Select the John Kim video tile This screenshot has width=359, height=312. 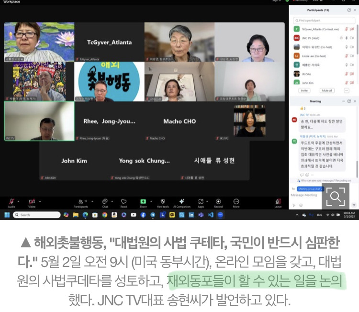pyautogui.click(x=74, y=161)
